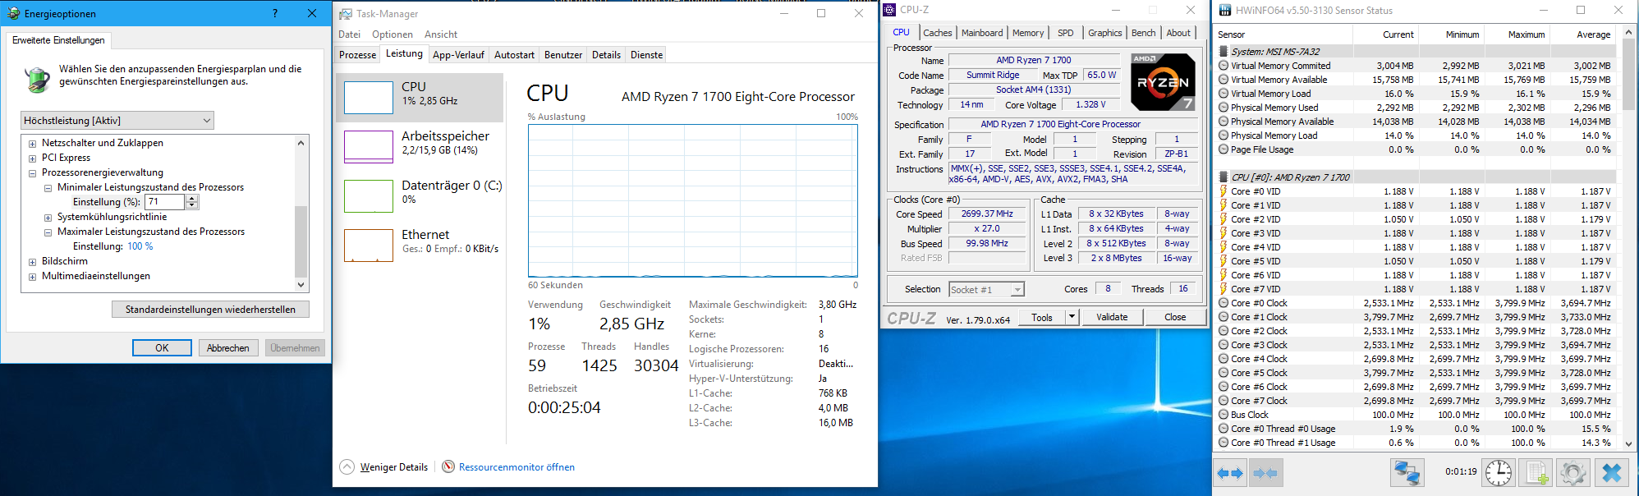Click the HWiNFO64 title bar icon
Image resolution: width=1639 pixels, height=496 pixels.
(1225, 10)
